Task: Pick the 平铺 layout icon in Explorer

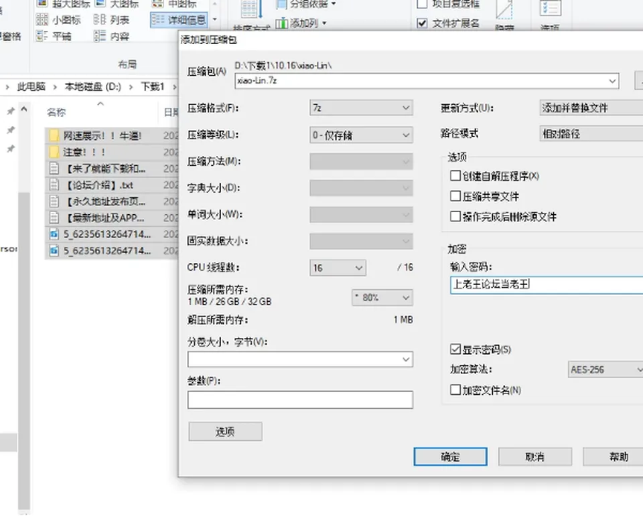Action: click(42, 36)
